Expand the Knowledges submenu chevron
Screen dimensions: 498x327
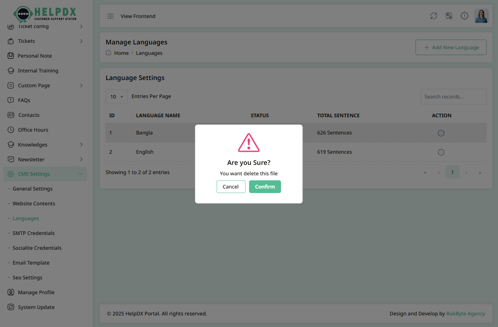pyautogui.click(x=81, y=144)
